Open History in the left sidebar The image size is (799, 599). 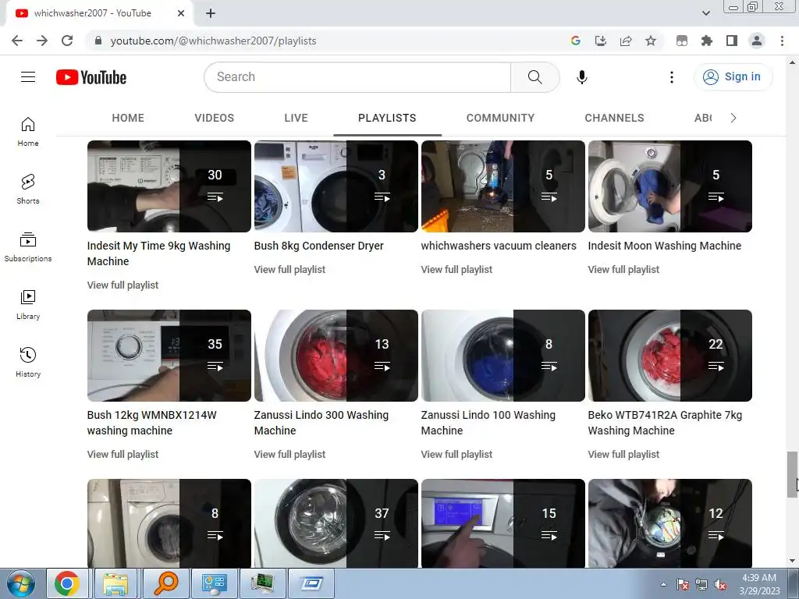(28, 362)
